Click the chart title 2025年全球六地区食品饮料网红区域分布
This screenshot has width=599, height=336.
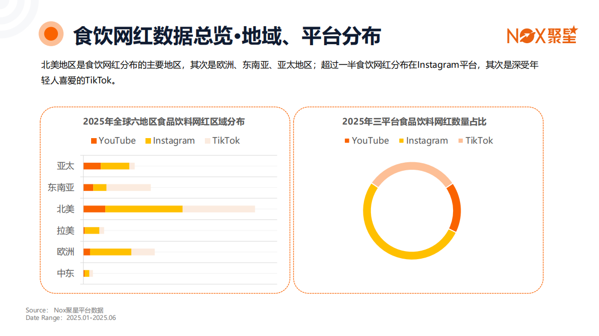(164, 122)
